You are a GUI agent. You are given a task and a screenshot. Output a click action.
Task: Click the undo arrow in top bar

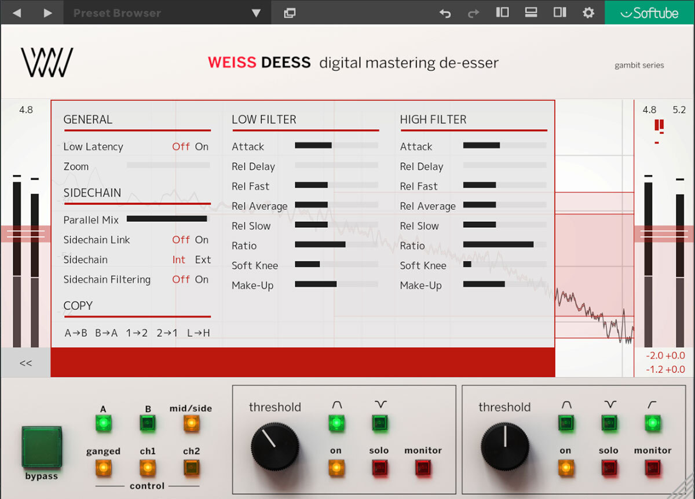pos(445,13)
